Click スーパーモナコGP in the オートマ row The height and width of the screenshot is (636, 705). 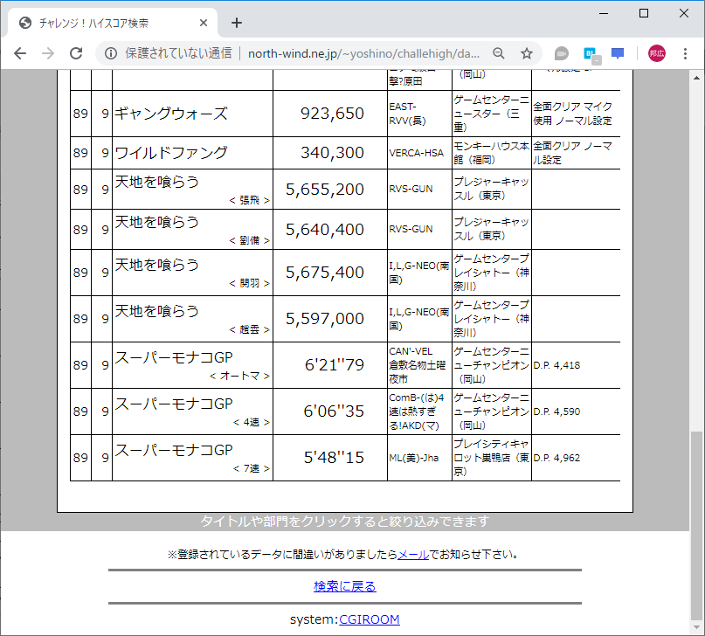(174, 357)
